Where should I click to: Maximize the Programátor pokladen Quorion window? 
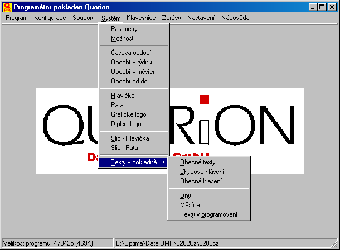(x=322, y=7)
